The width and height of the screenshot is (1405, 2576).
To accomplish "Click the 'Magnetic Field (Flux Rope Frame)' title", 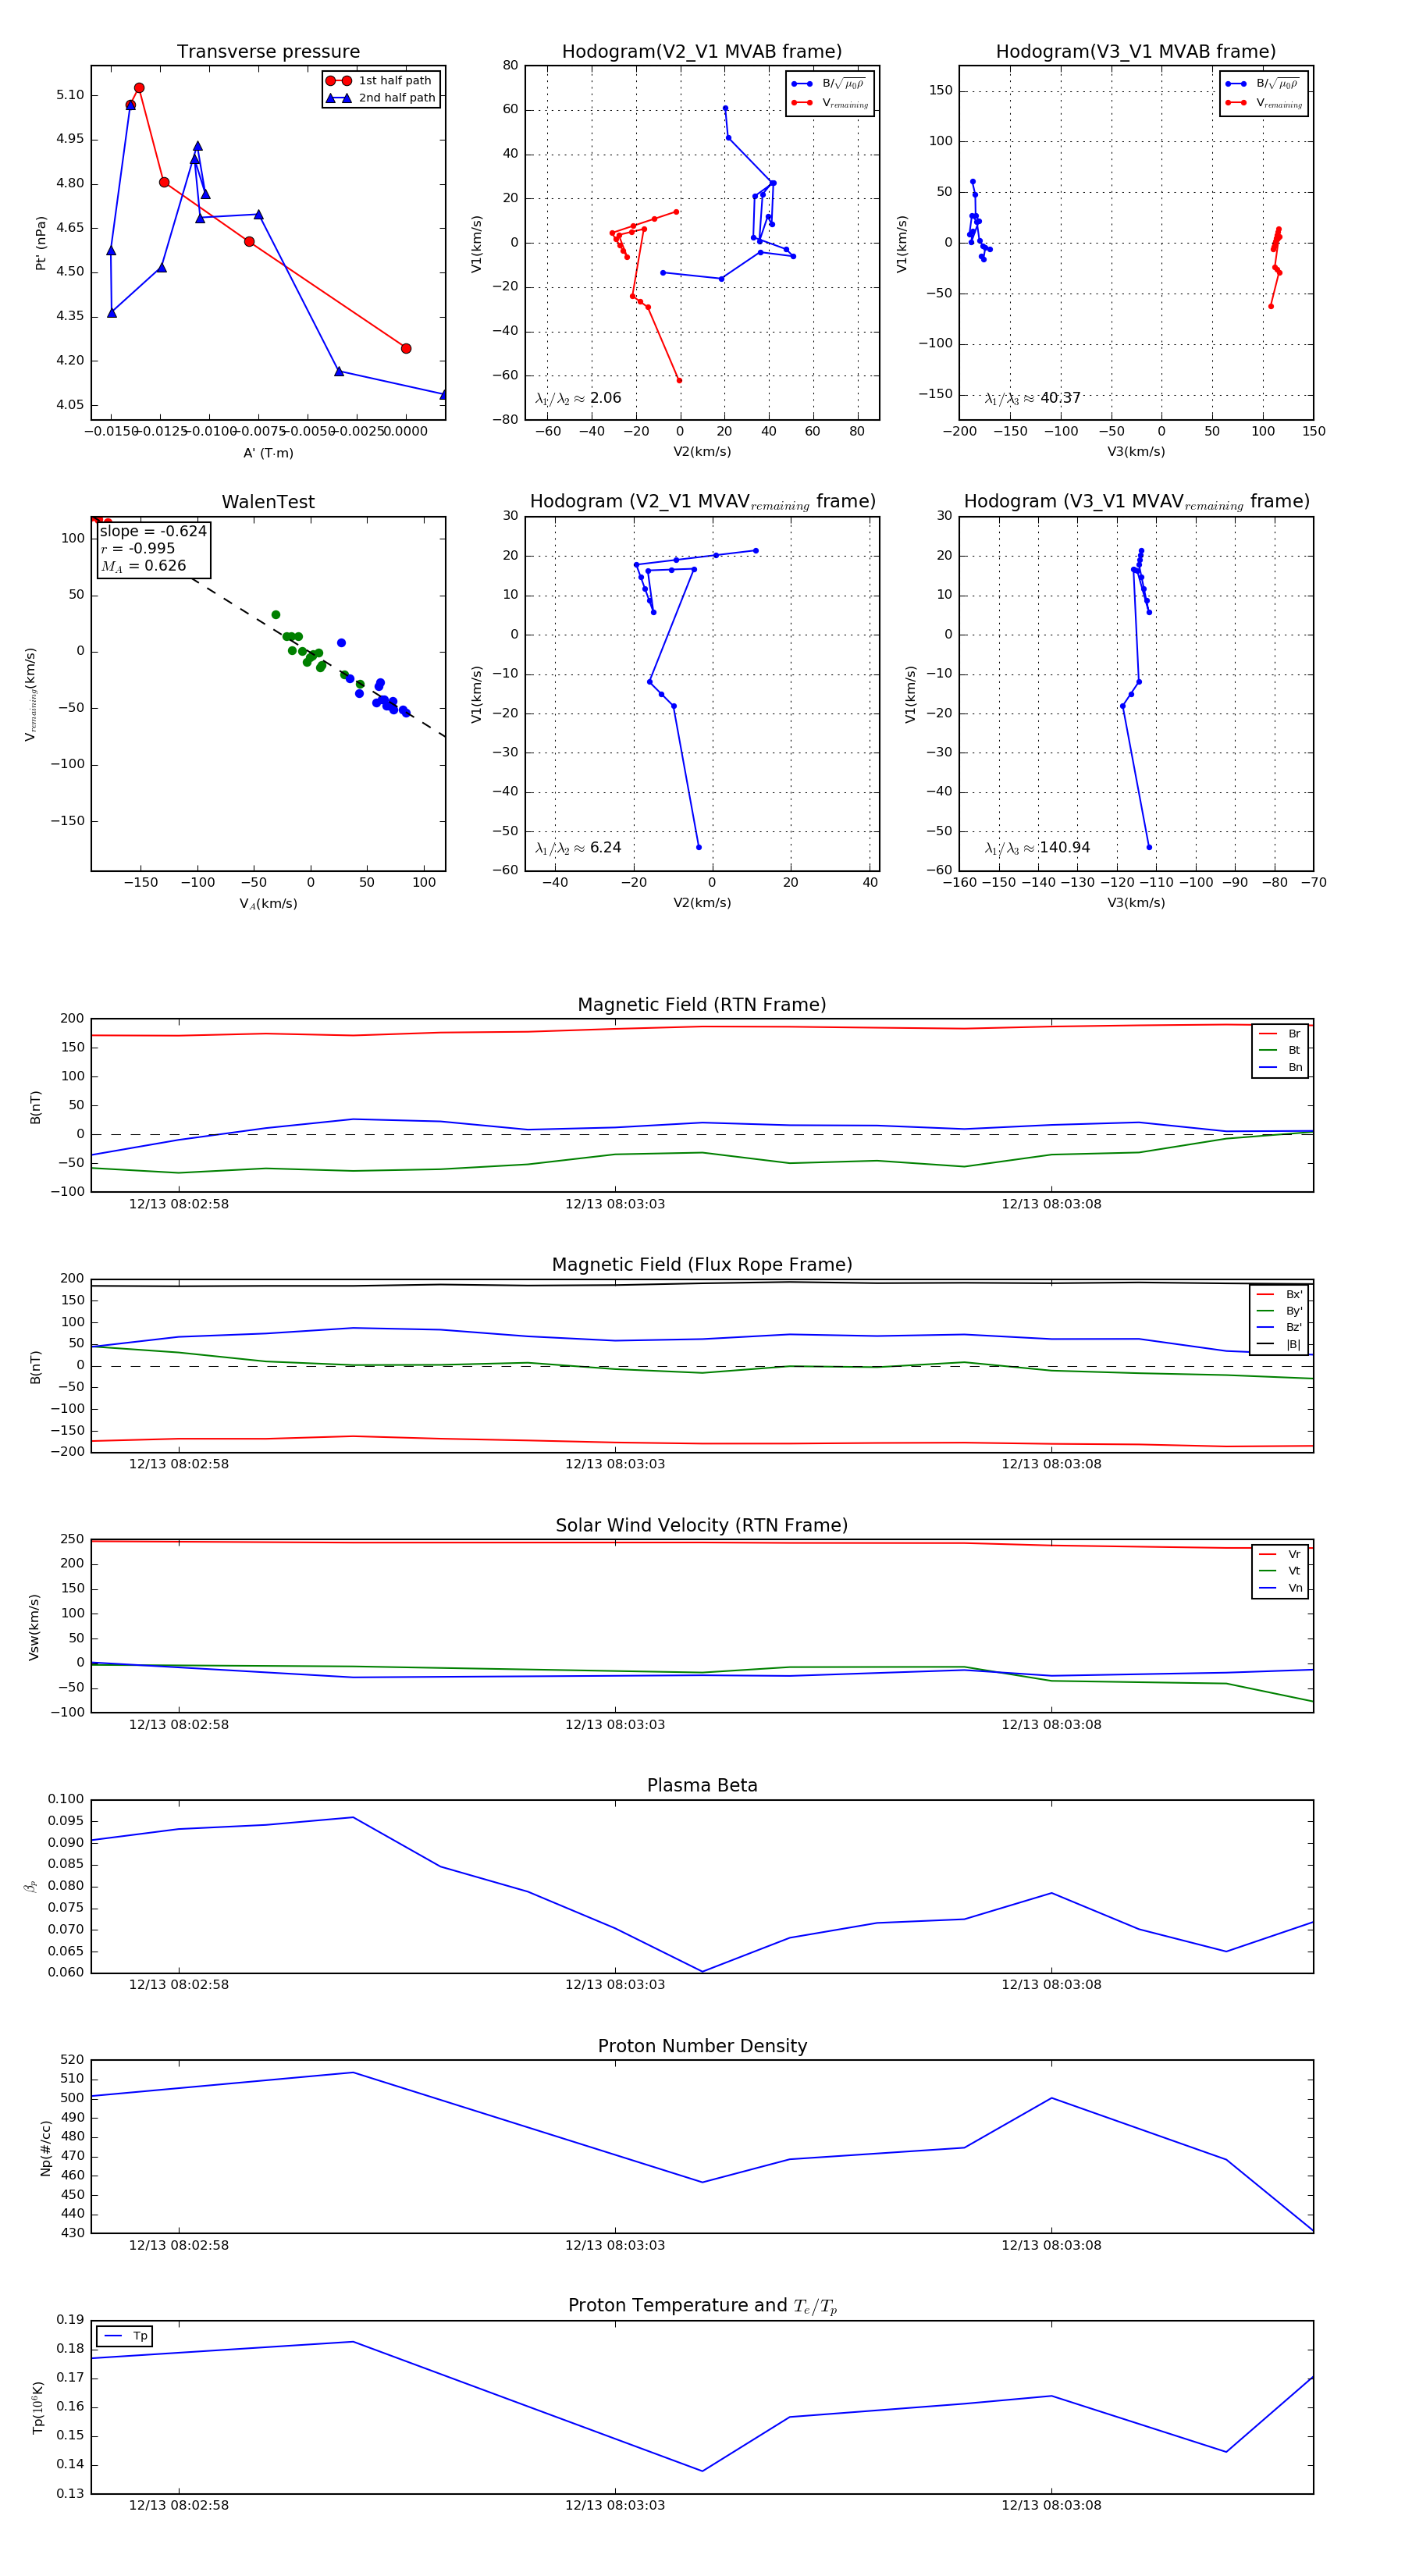I will (702, 1265).
